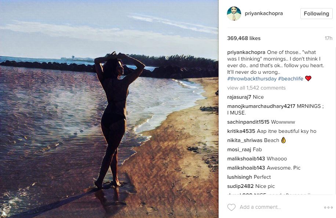This screenshot has width=336, height=218.
Task: Expand view all 1,542 comments
Action: click(256, 88)
